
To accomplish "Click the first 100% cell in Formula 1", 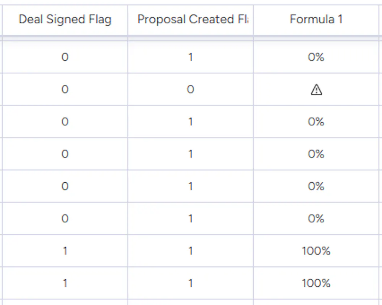I will click(316, 251).
